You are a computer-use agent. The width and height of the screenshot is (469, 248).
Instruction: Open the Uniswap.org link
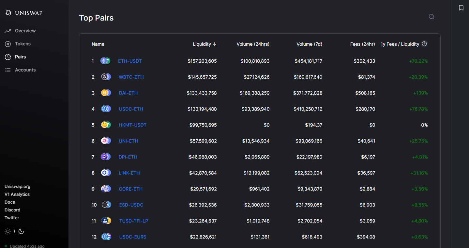pyautogui.click(x=17, y=187)
